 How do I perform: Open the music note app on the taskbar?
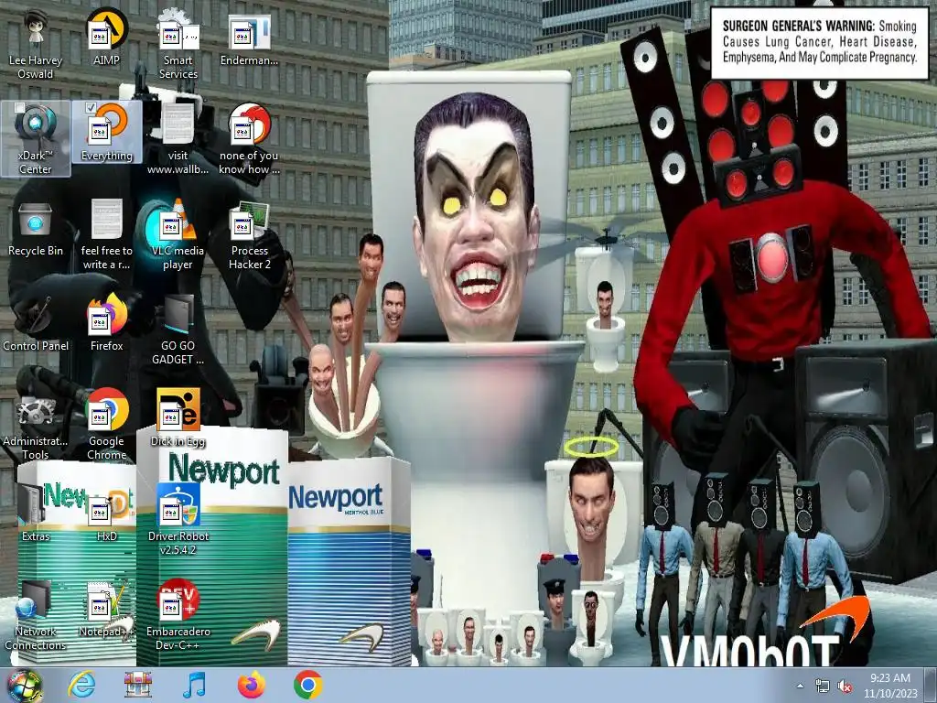tap(194, 685)
